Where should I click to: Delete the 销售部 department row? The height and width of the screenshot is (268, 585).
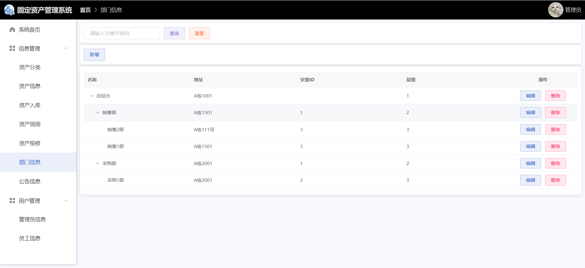click(x=555, y=113)
